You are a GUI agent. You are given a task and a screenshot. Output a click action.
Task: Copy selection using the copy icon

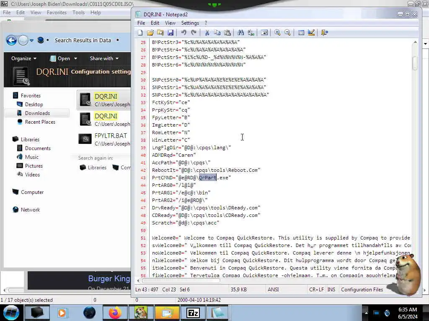(217, 33)
